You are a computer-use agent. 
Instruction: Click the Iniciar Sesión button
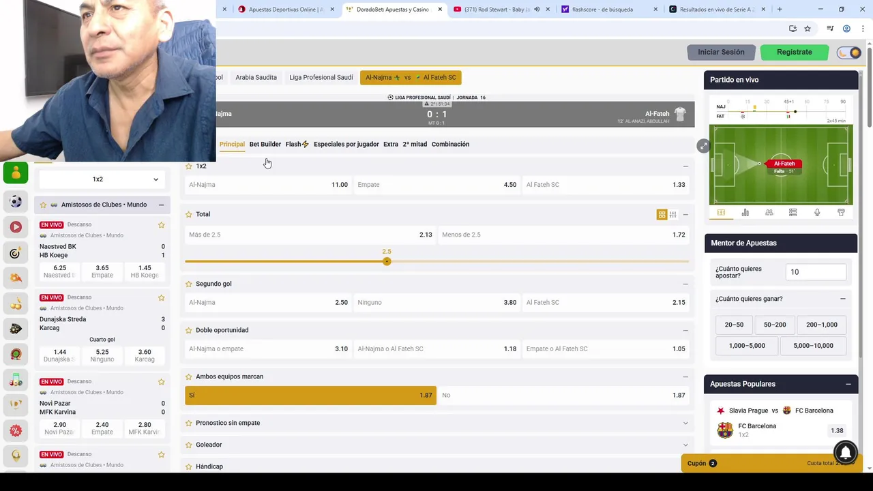pyautogui.click(x=721, y=53)
